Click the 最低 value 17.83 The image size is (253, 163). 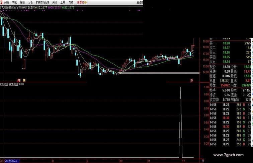(247, 76)
